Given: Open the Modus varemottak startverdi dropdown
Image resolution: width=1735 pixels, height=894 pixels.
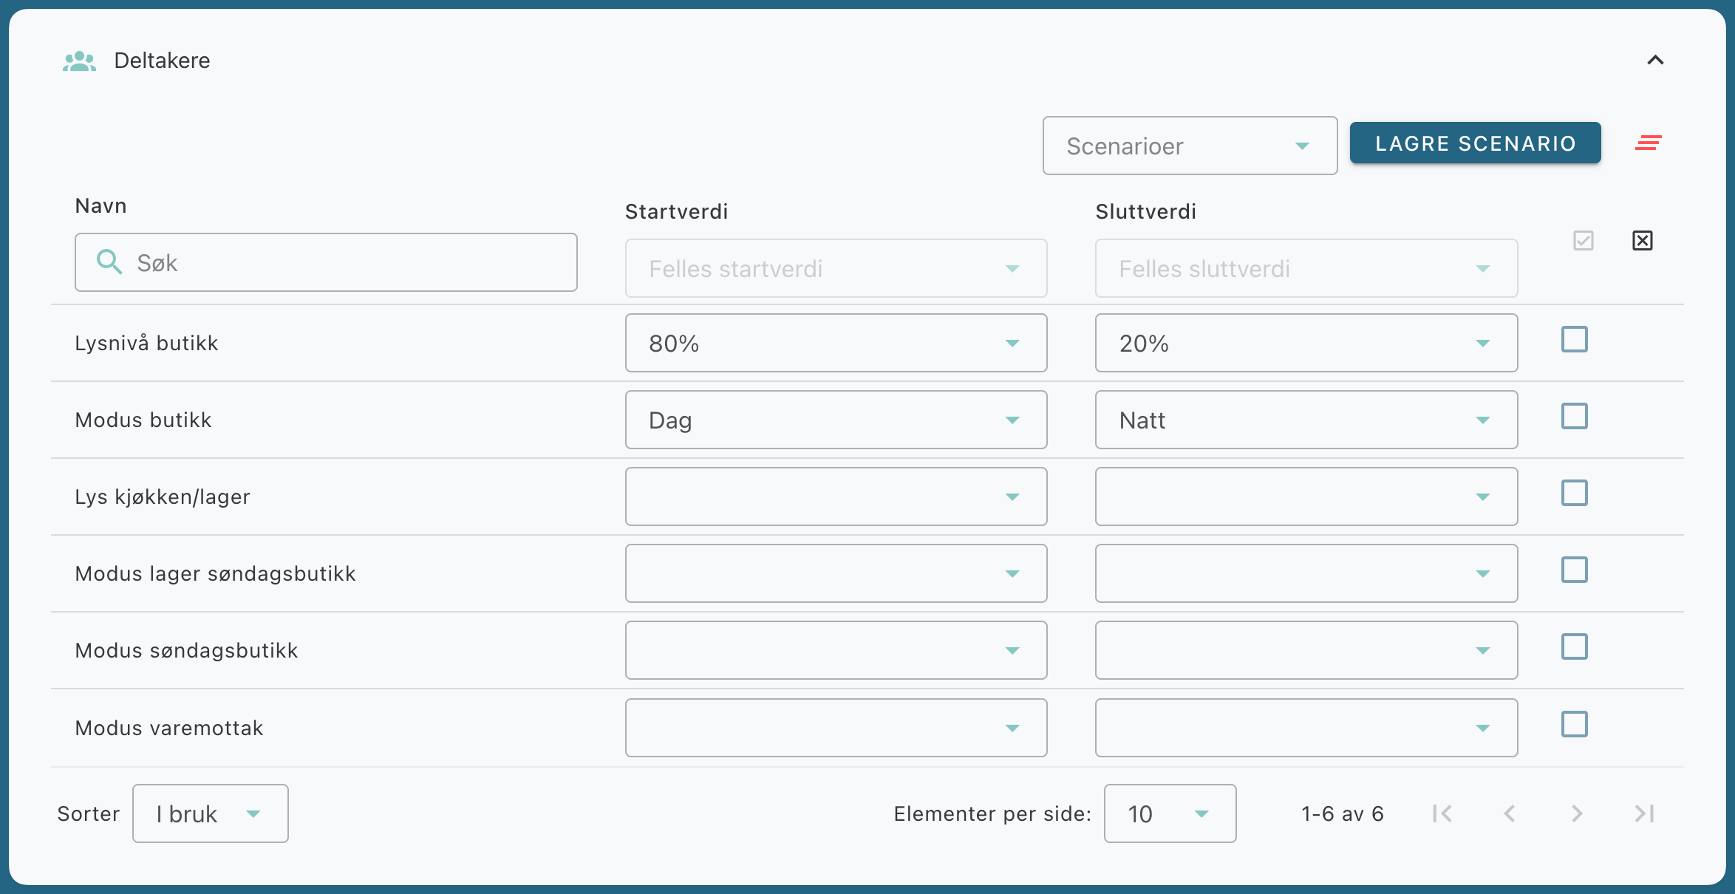Looking at the screenshot, I should point(836,728).
